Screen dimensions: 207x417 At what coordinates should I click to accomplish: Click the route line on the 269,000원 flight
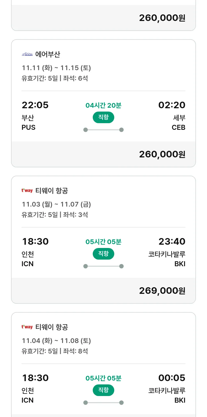tap(103, 266)
